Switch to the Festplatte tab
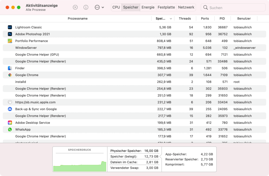The image size is (269, 176). pyautogui.click(x=166, y=7)
